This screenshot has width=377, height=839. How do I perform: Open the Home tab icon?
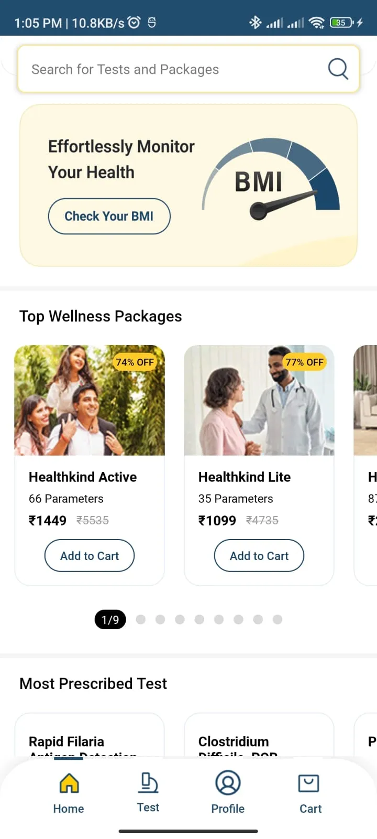coord(69,783)
